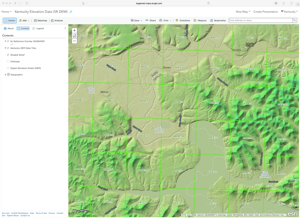Click the browser back arrow

click(x=15, y=3)
